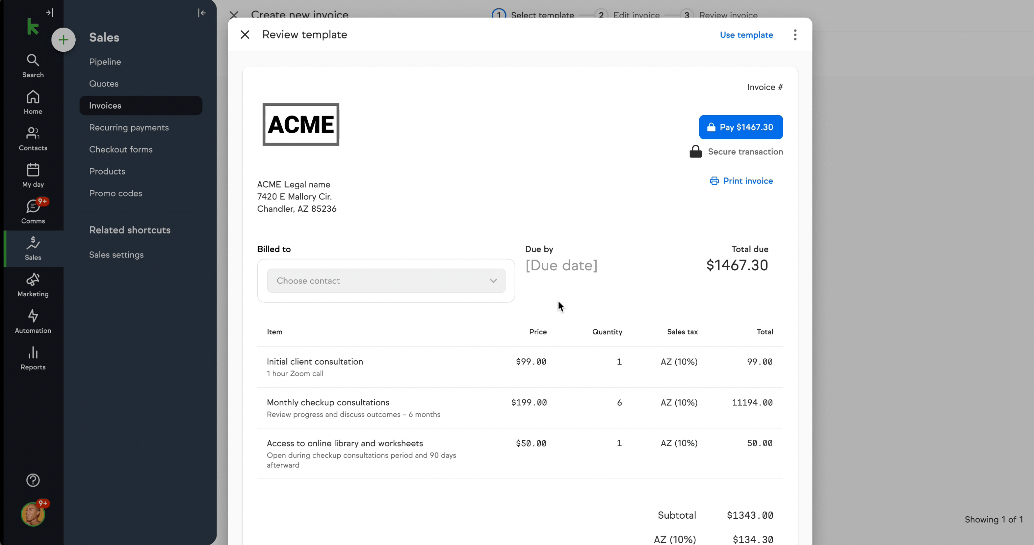Click the $199.00 price cell
The height and width of the screenshot is (545, 1034).
coord(529,403)
